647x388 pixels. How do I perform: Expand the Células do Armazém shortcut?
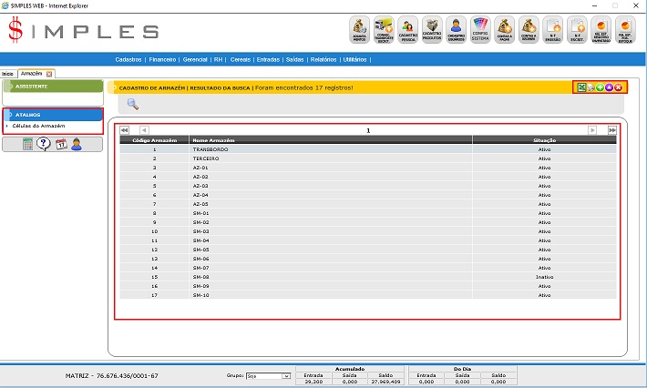click(41, 126)
